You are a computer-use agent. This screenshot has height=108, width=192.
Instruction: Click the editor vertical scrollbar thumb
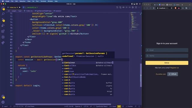[x=141, y=75]
